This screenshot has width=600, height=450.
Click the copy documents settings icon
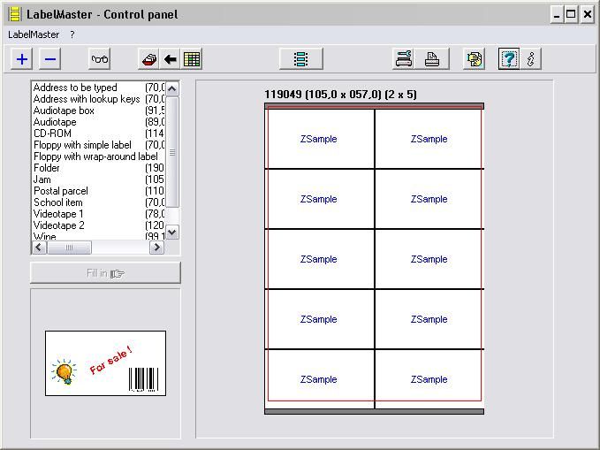click(475, 59)
